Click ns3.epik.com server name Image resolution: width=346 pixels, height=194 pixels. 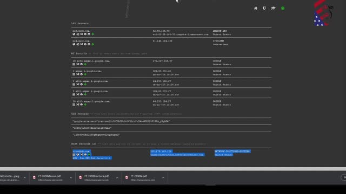pos(81,31)
